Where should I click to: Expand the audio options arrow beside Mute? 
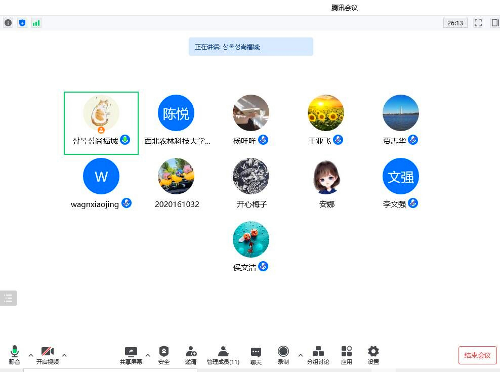[31, 355]
